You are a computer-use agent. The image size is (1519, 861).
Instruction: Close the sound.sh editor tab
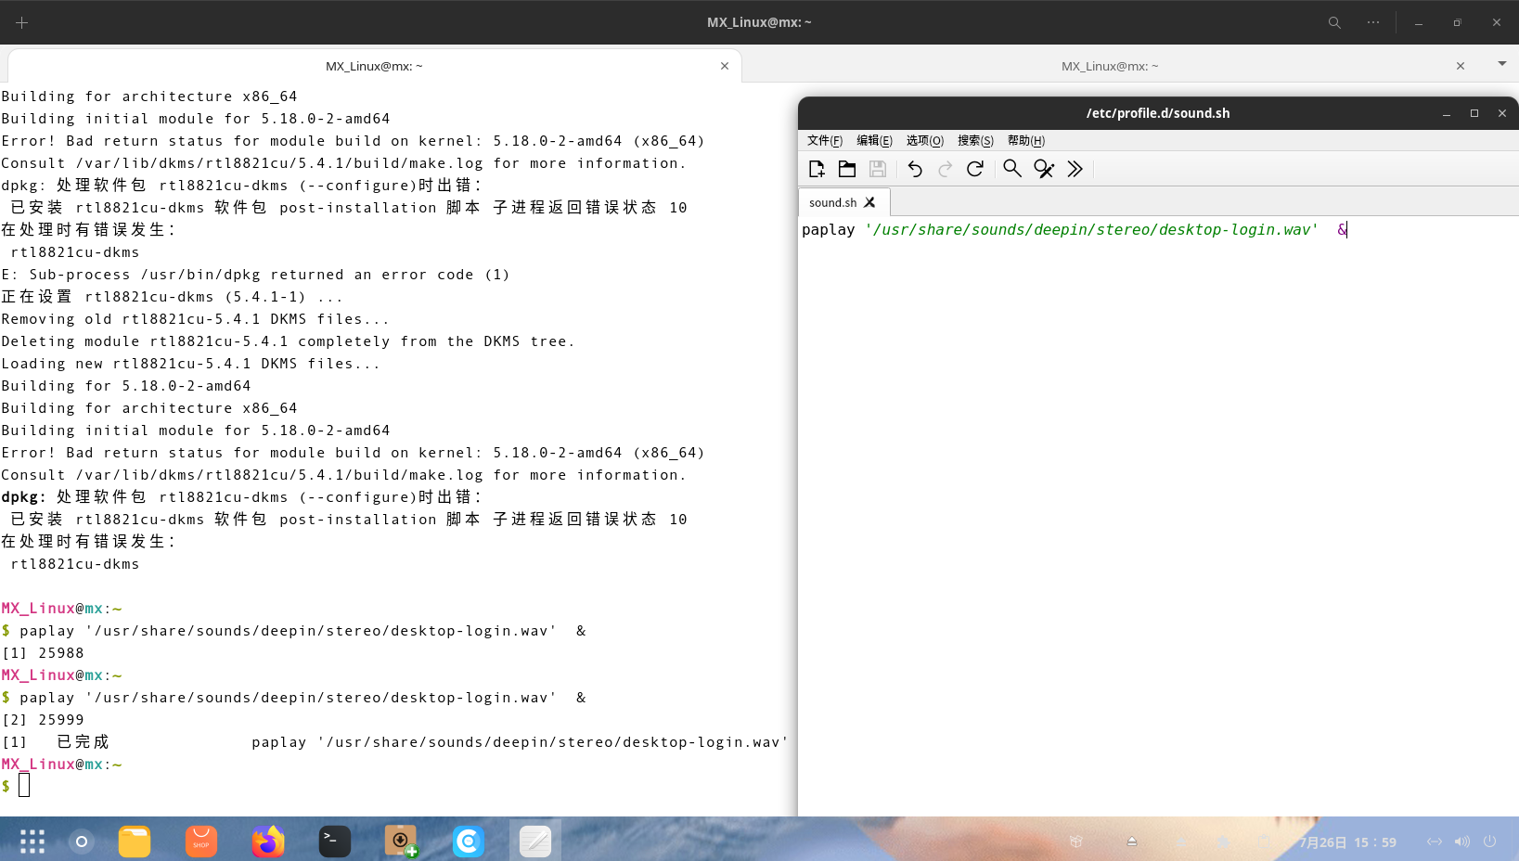coord(869,202)
